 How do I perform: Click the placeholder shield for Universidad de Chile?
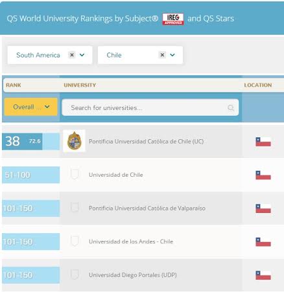tap(75, 174)
